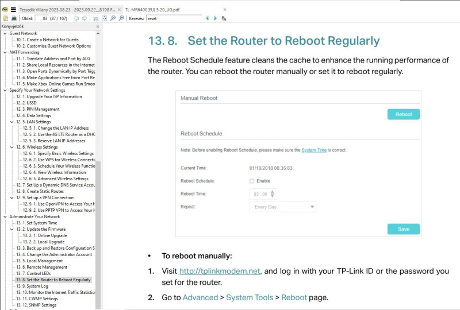Click the print toolbar icon

(14, 18)
